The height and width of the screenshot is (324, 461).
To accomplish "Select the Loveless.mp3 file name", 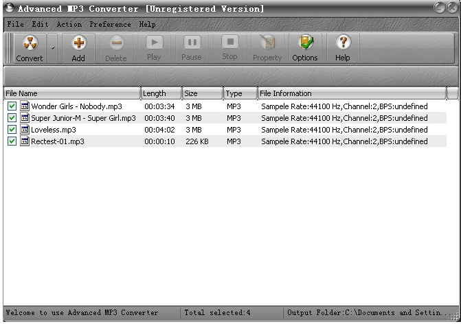I will pyautogui.click(x=54, y=130).
